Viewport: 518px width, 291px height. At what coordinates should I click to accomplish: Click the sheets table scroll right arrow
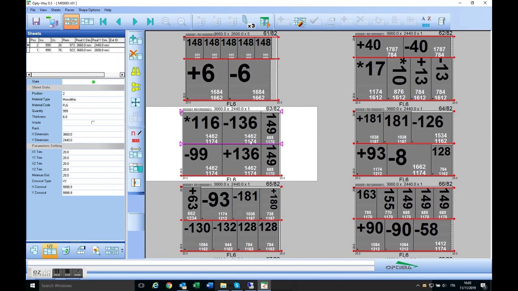[x=122, y=75]
